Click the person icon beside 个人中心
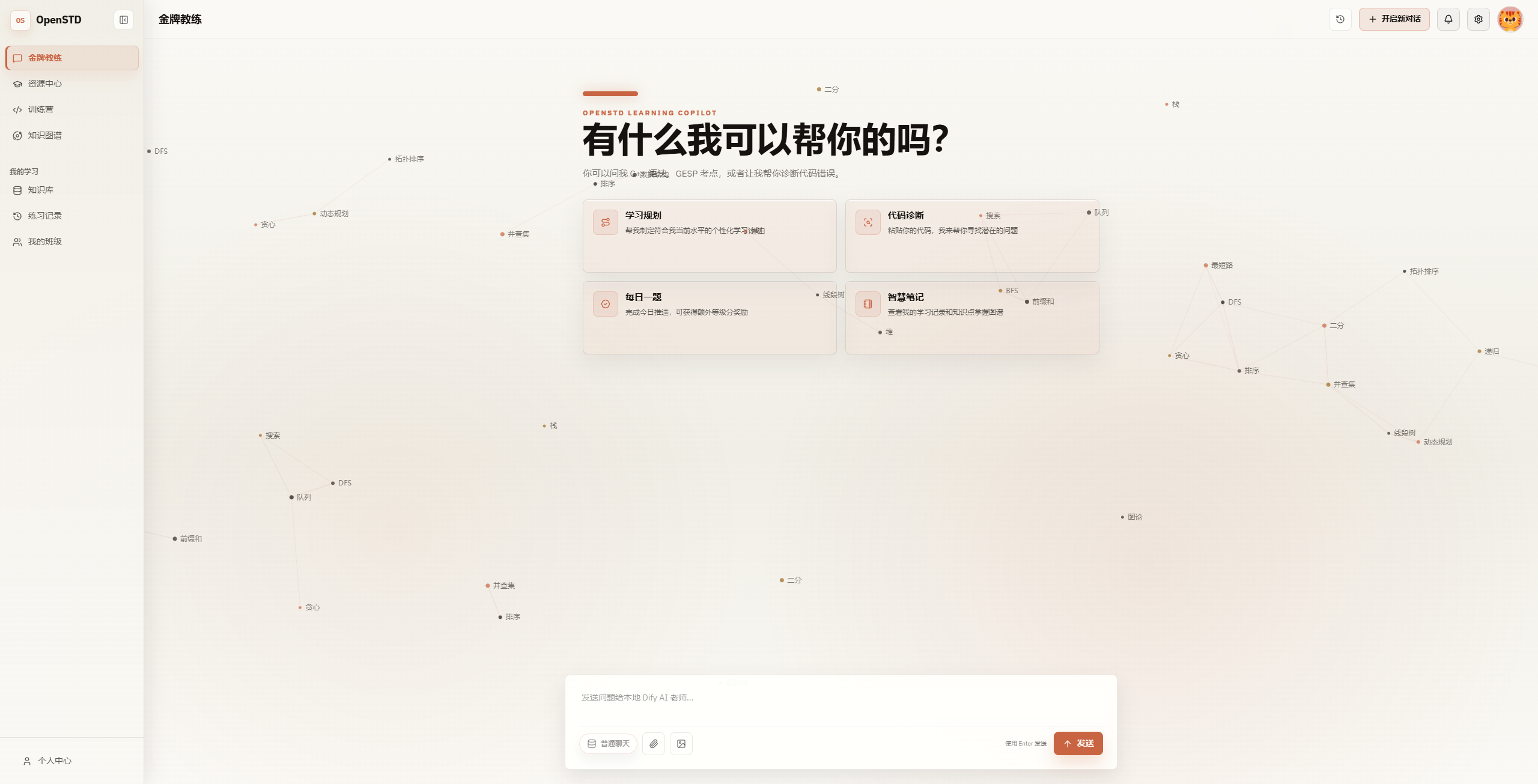This screenshot has width=1538, height=784. click(x=27, y=761)
